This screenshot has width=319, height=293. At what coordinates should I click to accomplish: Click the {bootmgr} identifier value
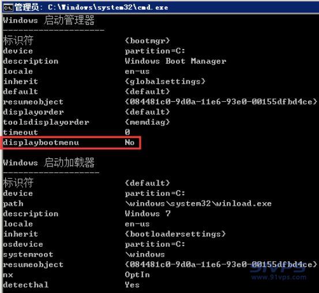pyautogui.click(x=147, y=41)
